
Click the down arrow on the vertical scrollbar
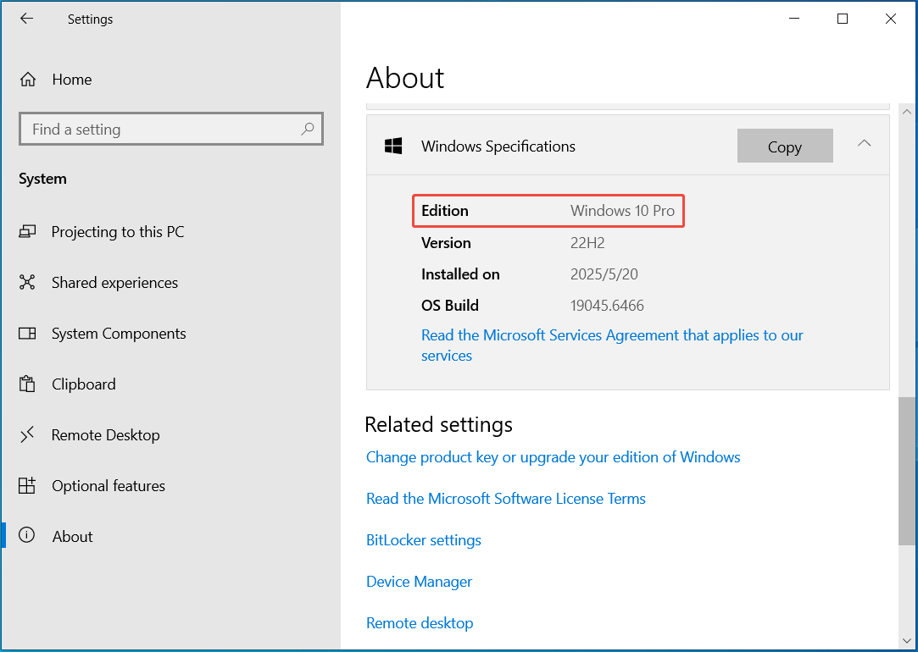click(x=907, y=641)
